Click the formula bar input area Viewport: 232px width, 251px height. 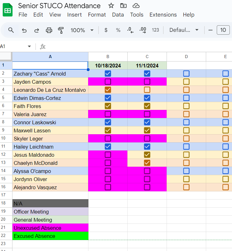[139, 47]
